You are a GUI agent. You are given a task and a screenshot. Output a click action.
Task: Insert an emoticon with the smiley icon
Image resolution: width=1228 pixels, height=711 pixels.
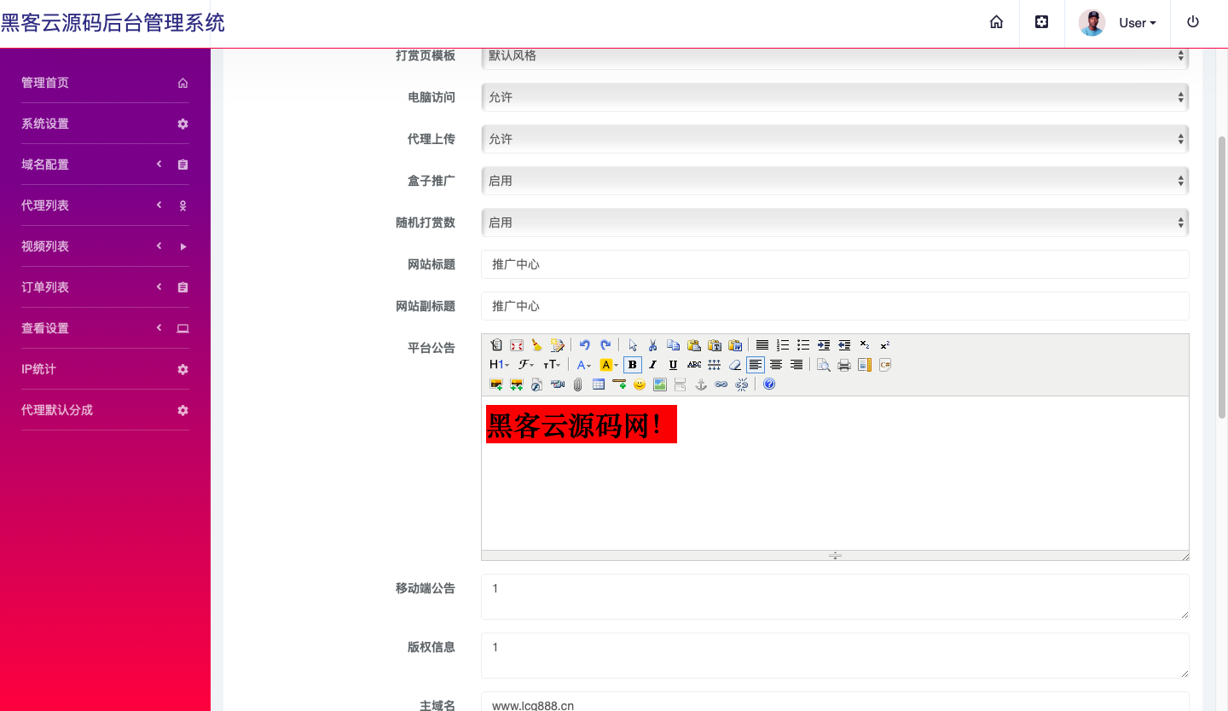[x=640, y=384]
